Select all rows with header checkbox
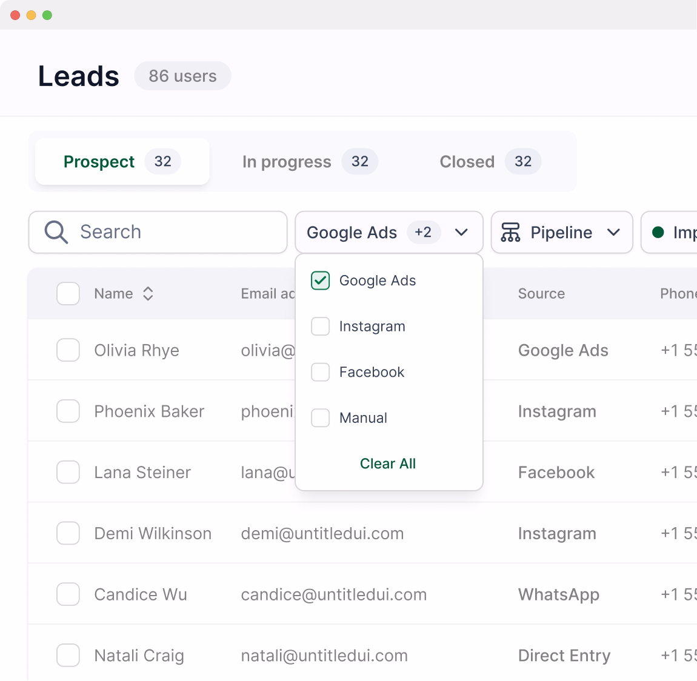Viewport: 697px width, 681px height. point(68,294)
